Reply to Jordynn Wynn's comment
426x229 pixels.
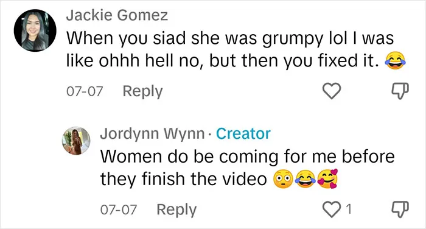tap(176, 210)
